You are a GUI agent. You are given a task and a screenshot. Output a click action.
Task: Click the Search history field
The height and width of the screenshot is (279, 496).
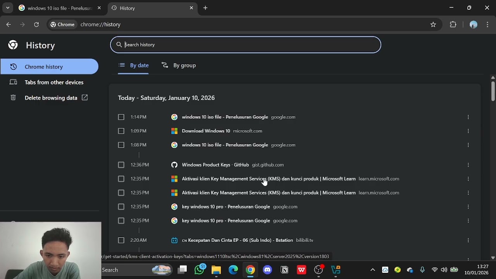tap(246, 45)
